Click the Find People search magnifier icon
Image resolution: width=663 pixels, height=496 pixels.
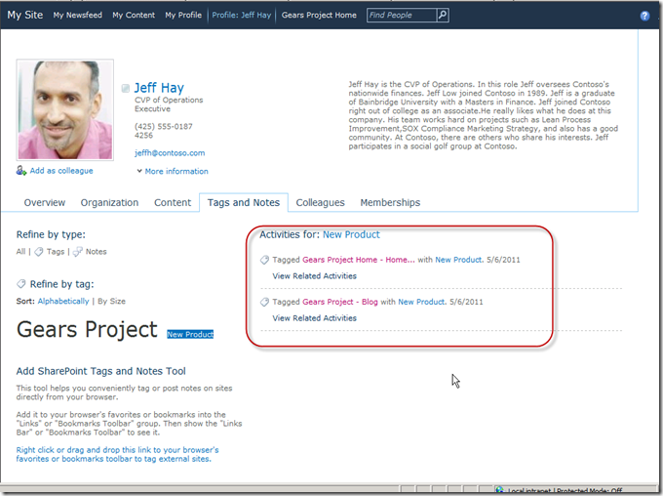(x=443, y=16)
